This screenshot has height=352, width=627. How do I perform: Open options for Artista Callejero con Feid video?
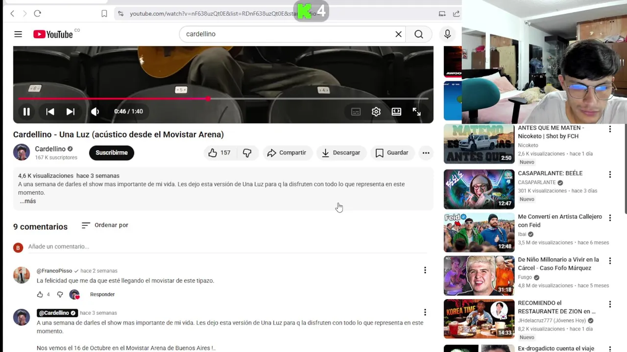(610, 218)
